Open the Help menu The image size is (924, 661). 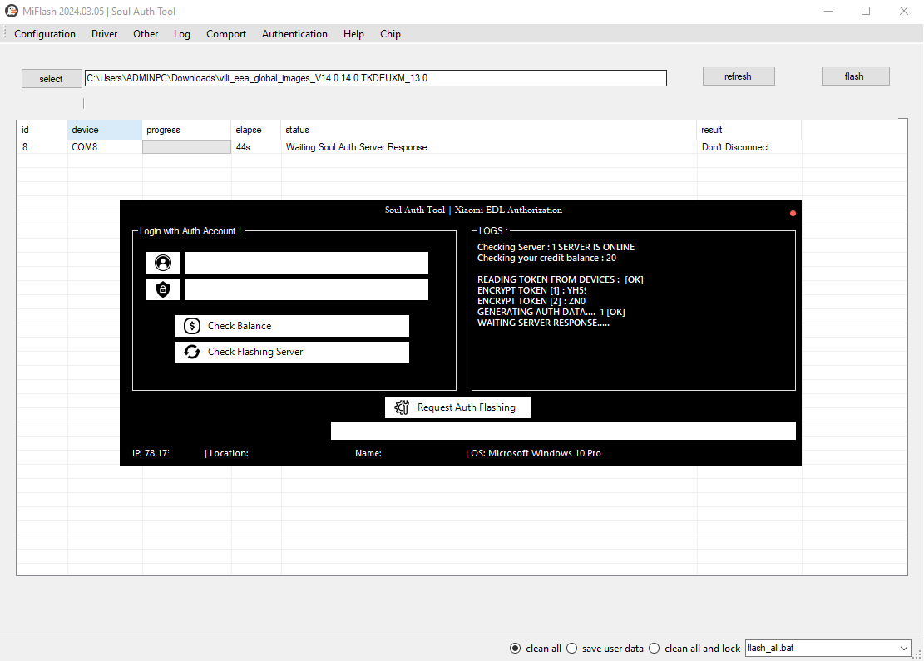tap(353, 34)
